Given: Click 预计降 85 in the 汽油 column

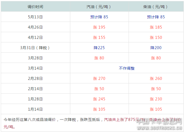Looking at the screenshot, I should coord(99,17).
